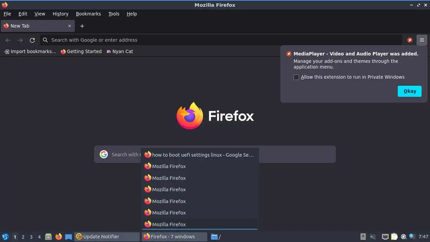Switch to virtual desktop 1
Image resolution: width=430 pixels, height=242 pixels.
click(x=15, y=237)
